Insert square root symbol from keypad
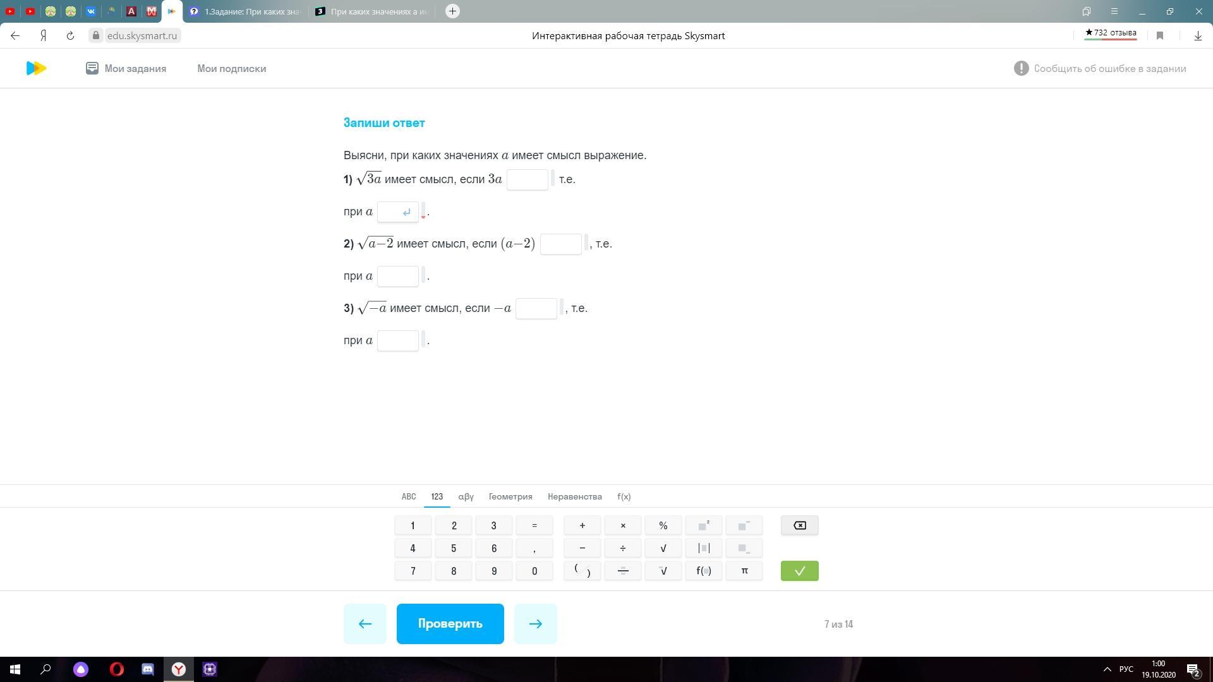1213x682 pixels. tap(663, 548)
